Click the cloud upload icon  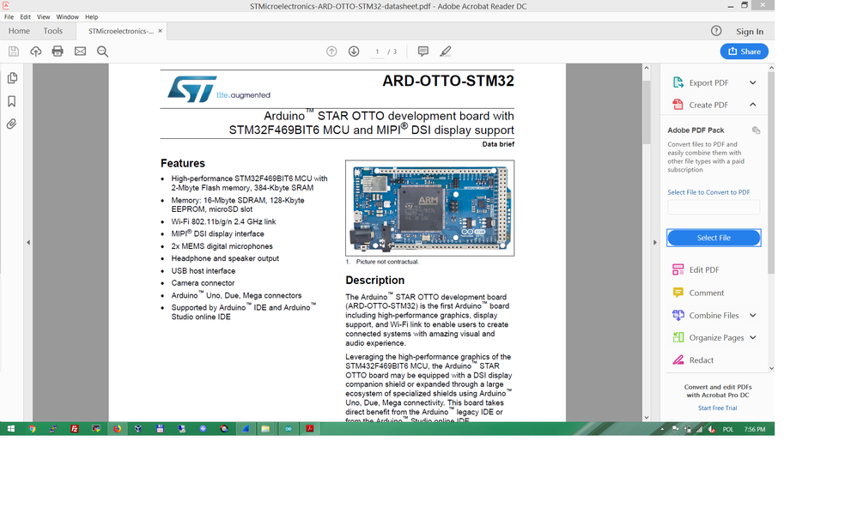click(x=35, y=51)
